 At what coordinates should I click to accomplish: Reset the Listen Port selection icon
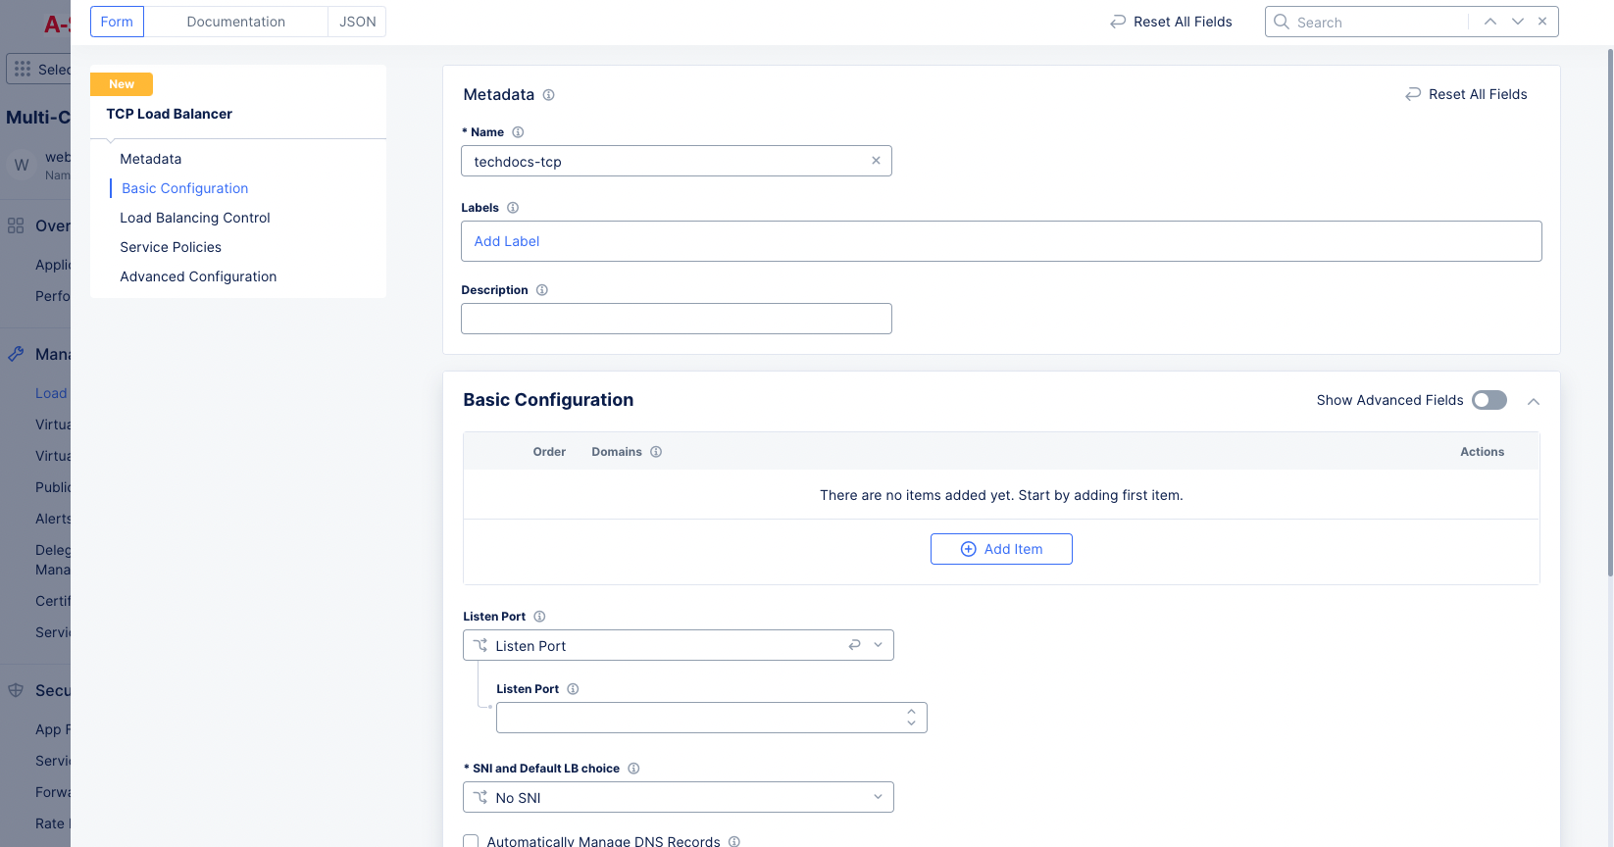(854, 645)
